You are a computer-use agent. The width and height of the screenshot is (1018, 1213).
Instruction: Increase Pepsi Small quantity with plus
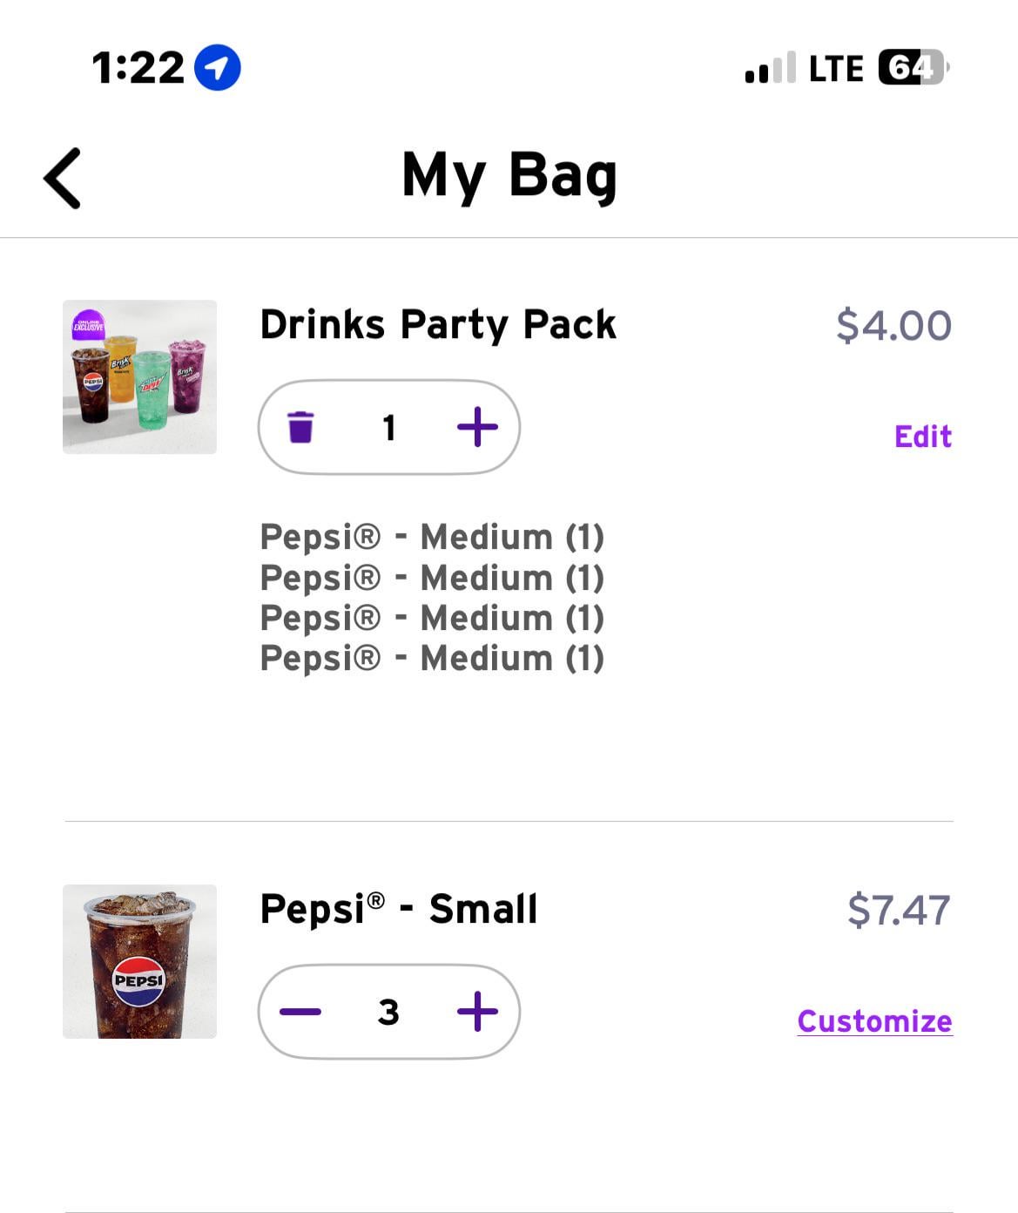coord(477,1012)
